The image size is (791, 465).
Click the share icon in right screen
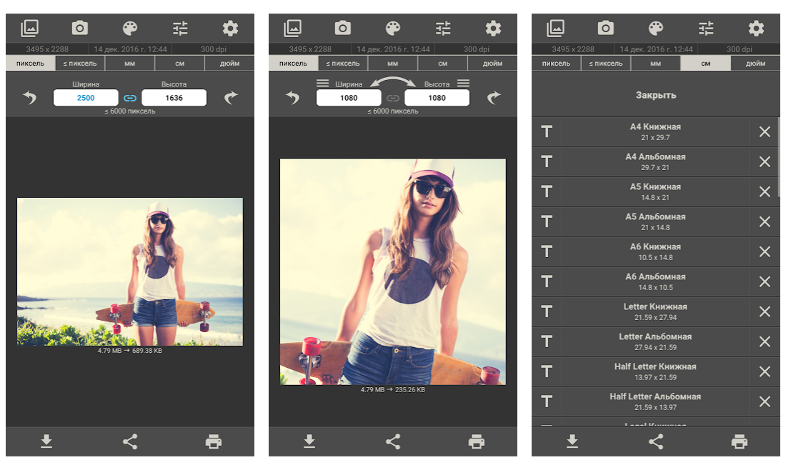coord(656,442)
